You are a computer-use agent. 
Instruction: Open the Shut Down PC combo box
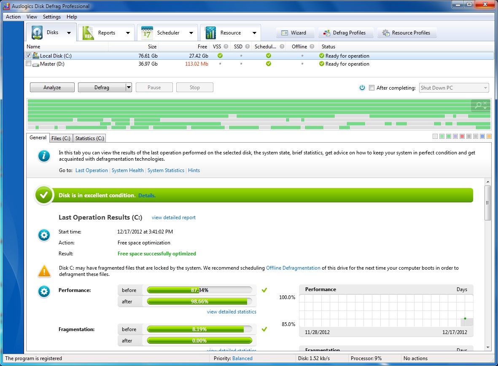pyautogui.click(x=454, y=88)
